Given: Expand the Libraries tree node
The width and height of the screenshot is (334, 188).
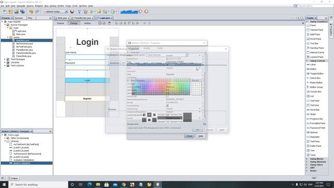Looking at the screenshot, I should [x=5, y=63].
